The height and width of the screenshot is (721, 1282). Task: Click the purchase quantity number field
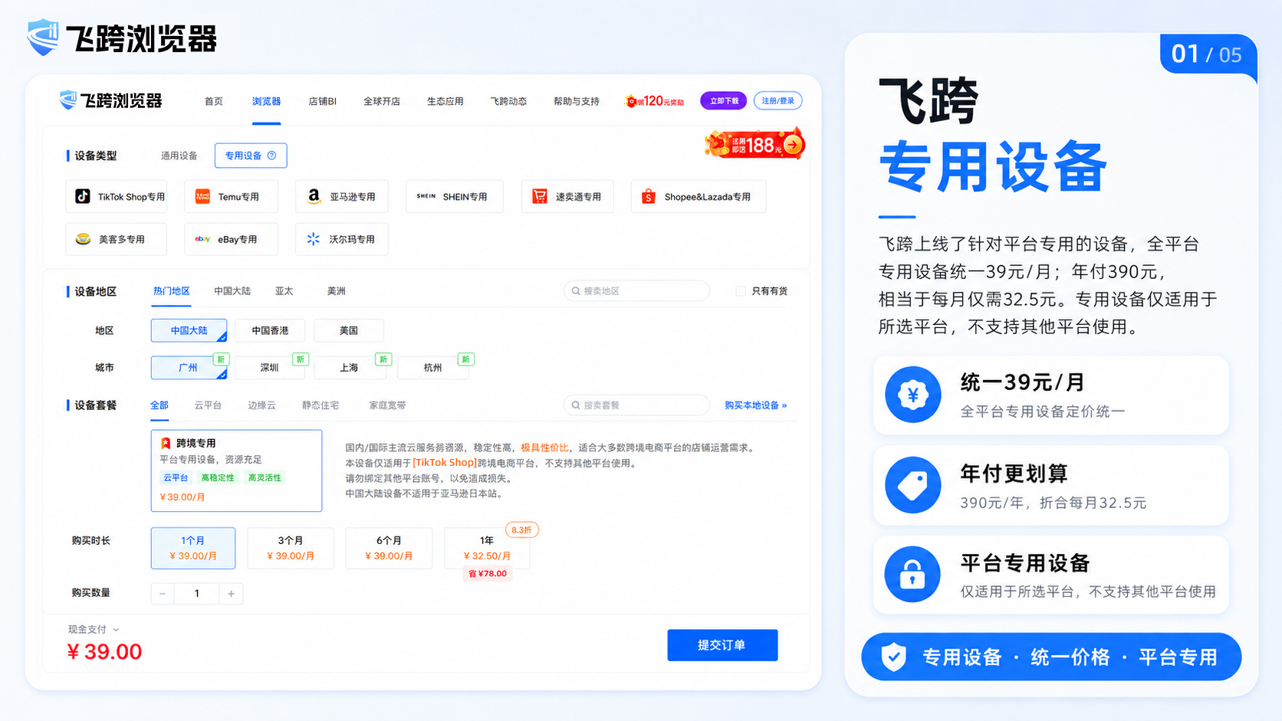[197, 594]
